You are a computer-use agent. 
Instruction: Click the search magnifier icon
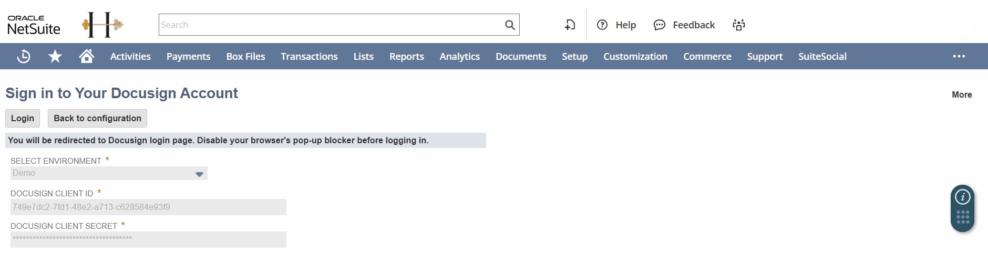coord(509,25)
